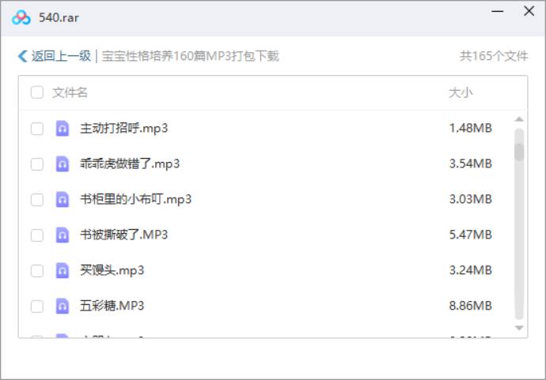This screenshot has width=546, height=380.
Task: Sort by the 文件名 column header
Action: [70, 93]
